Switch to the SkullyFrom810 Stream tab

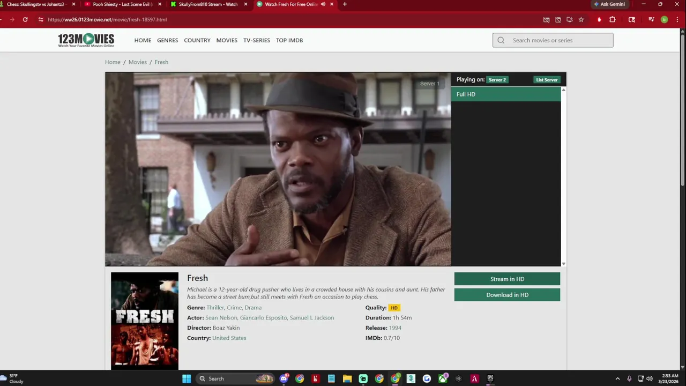click(x=208, y=4)
